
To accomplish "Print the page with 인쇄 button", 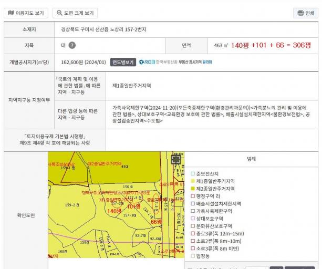I will coord(306,13).
